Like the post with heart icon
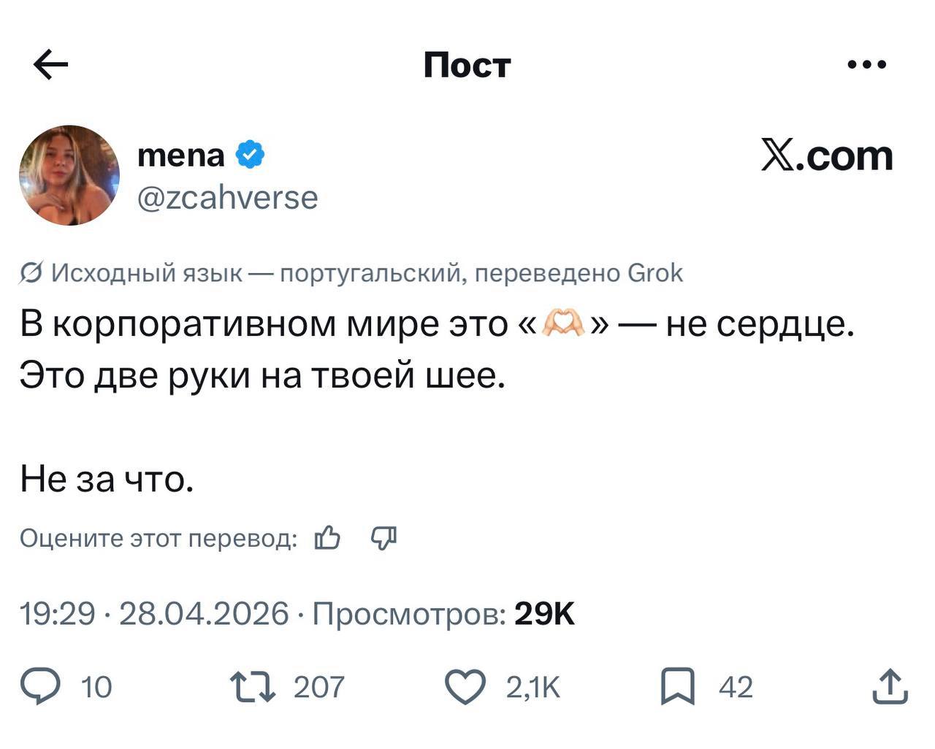 [465, 687]
